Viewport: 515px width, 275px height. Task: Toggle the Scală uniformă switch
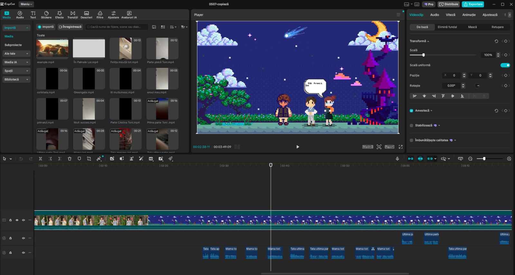[505, 65]
